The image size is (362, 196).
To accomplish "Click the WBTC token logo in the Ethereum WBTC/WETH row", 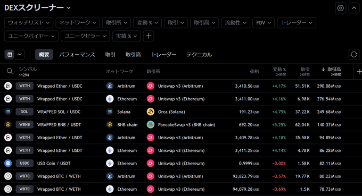I will tap(8, 189).
